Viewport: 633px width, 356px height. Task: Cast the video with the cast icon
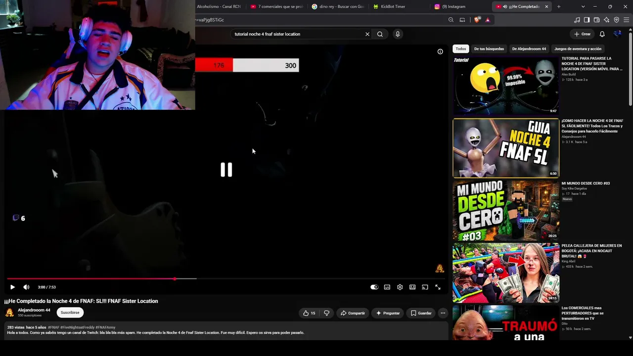pyautogui.click(x=425, y=287)
